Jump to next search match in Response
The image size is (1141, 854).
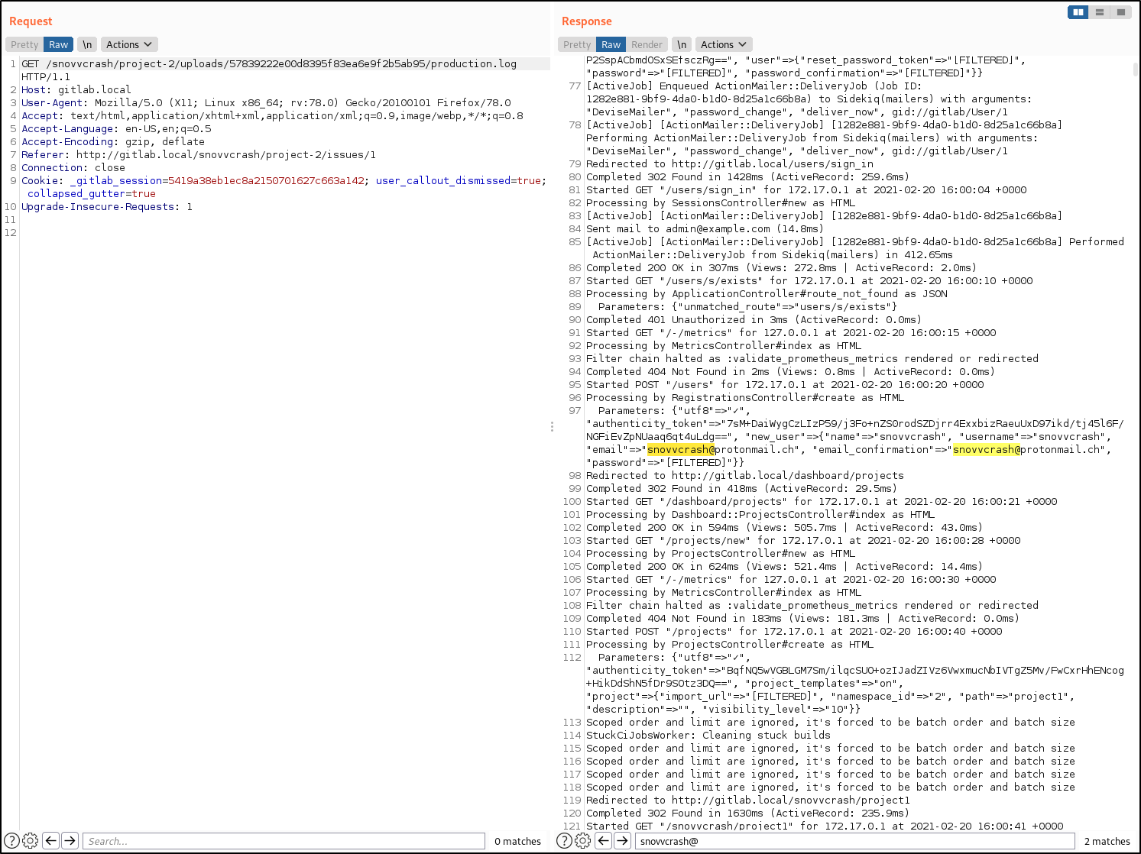(623, 840)
